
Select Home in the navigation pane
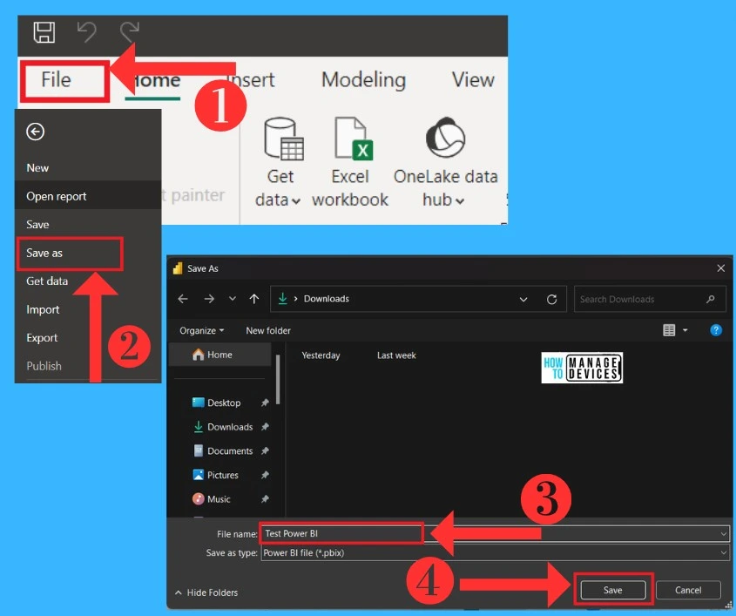point(220,355)
